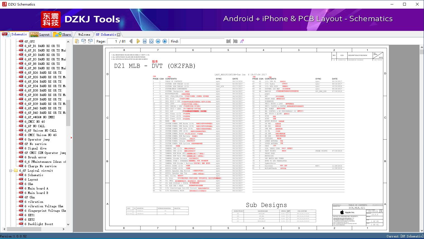Click the tree horizontal scroll right arrow
Image resolution: width=424 pixels, height=239 pixels.
[64, 229]
